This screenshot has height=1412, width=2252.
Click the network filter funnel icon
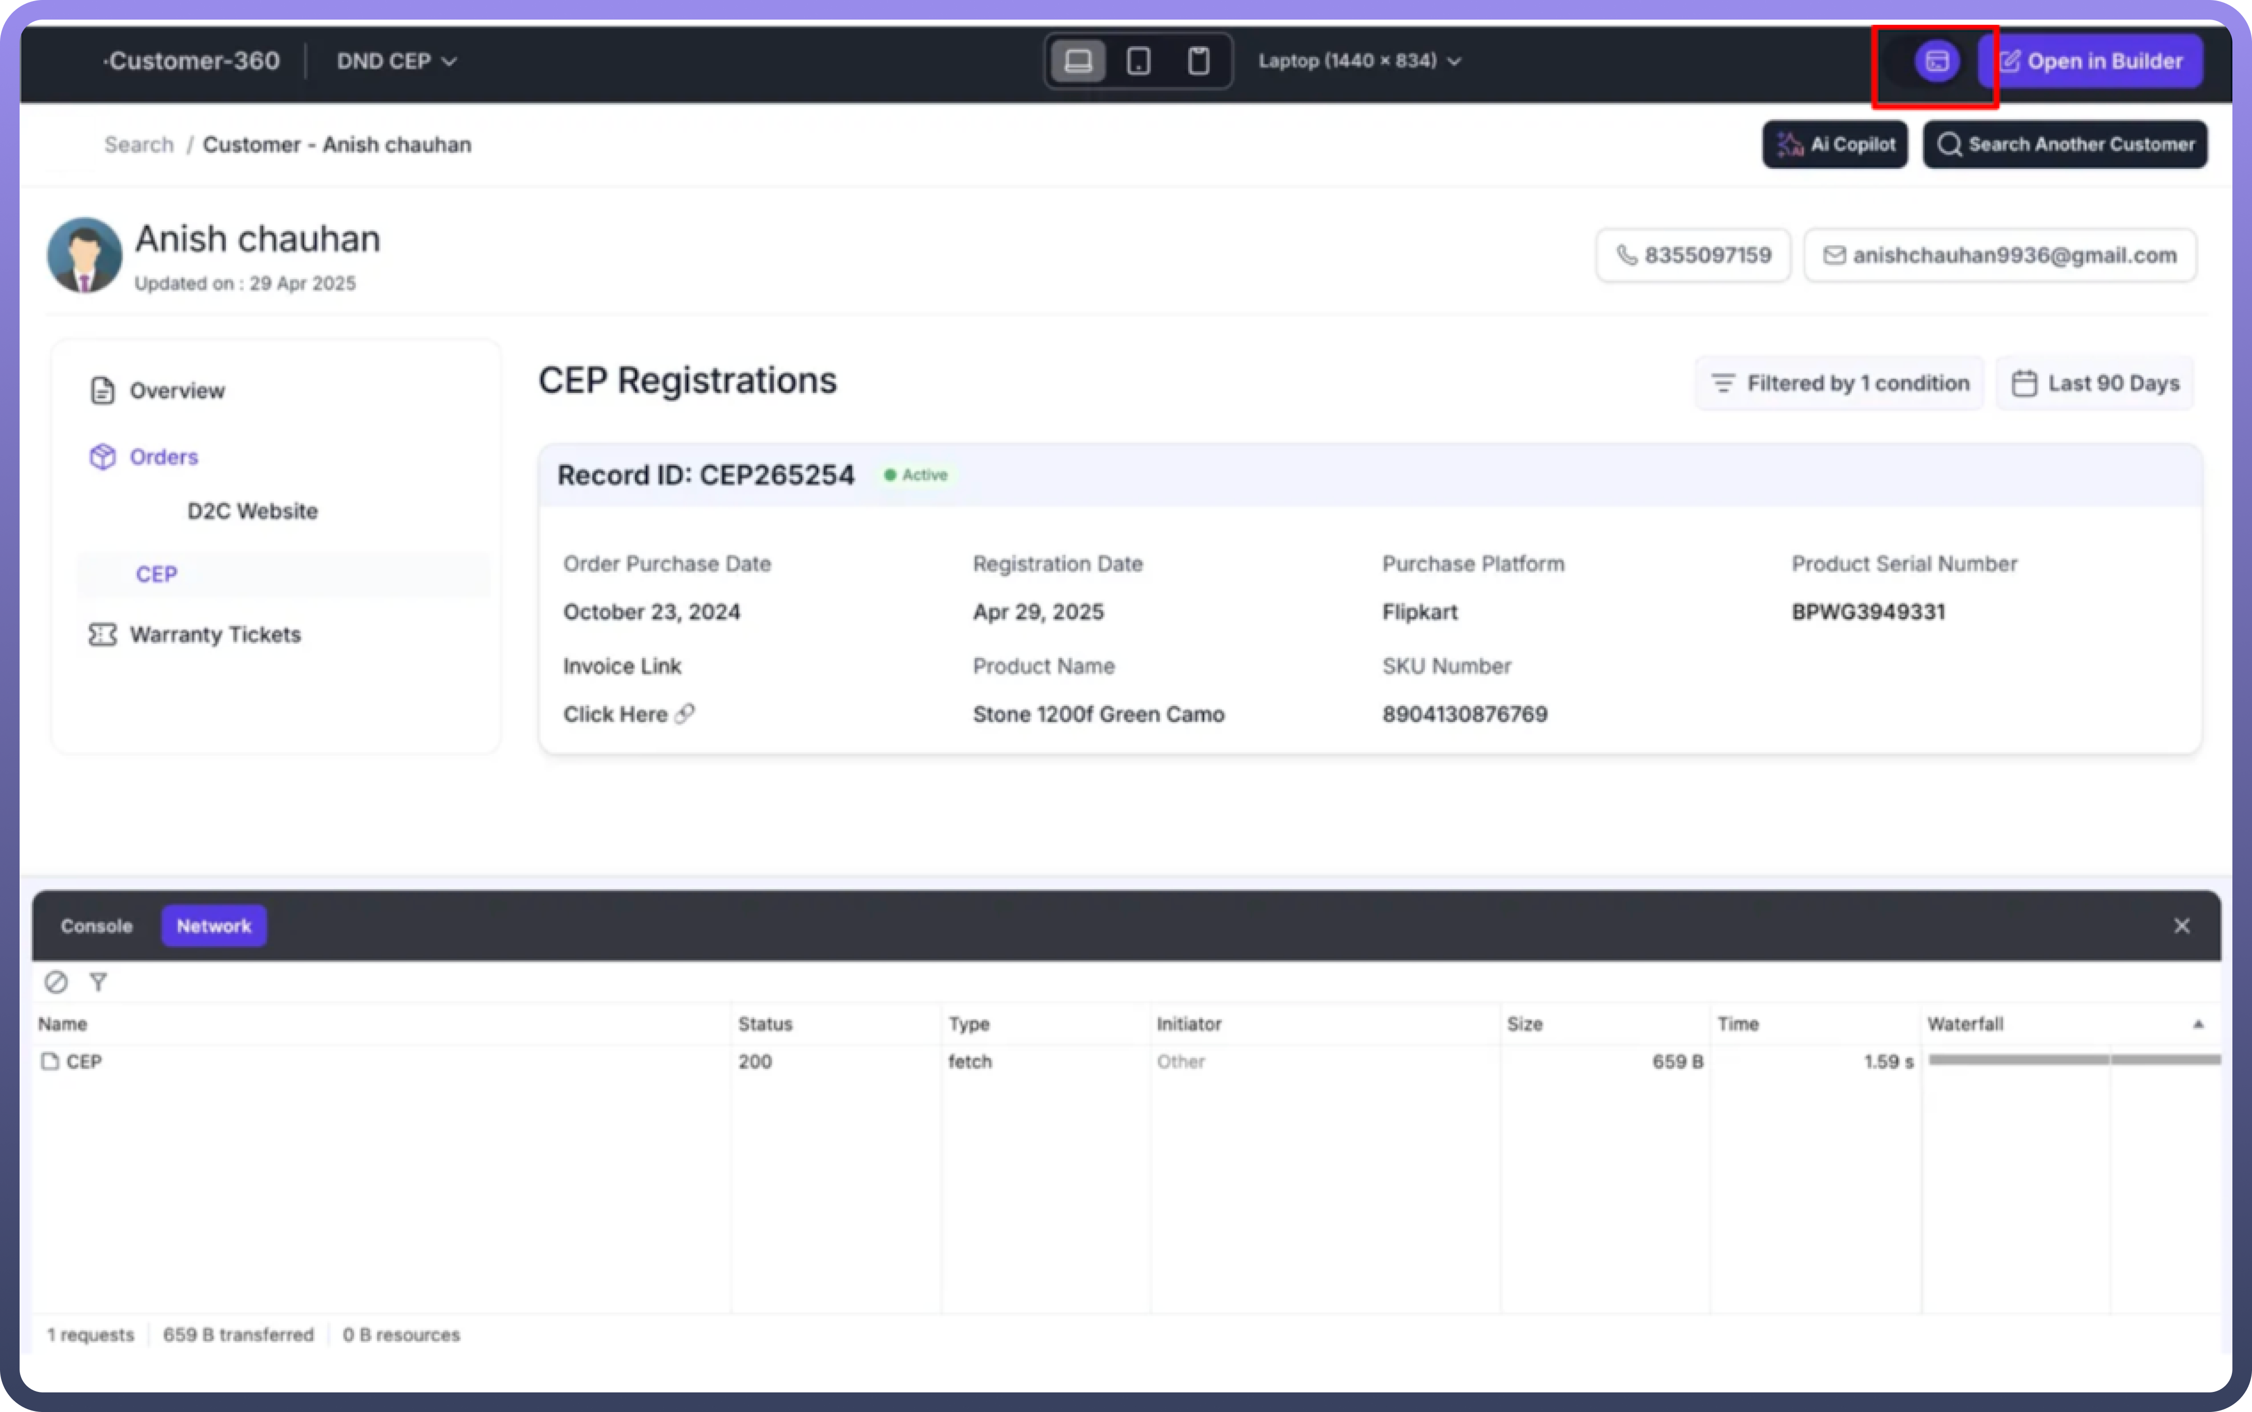tap(98, 981)
